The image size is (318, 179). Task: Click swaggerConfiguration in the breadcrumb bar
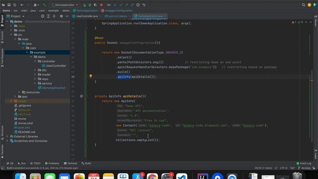(117, 10)
